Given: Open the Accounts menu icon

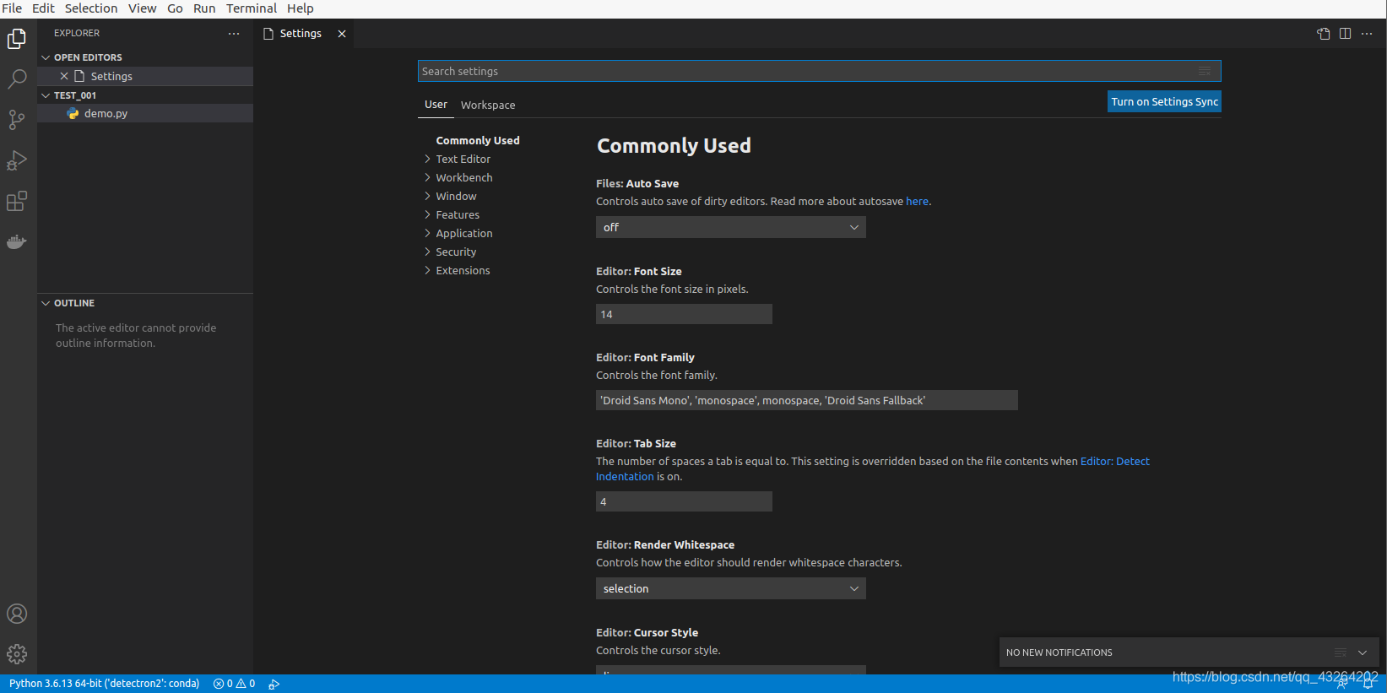Looking at the screenshot, I should (x=17, y=614).
